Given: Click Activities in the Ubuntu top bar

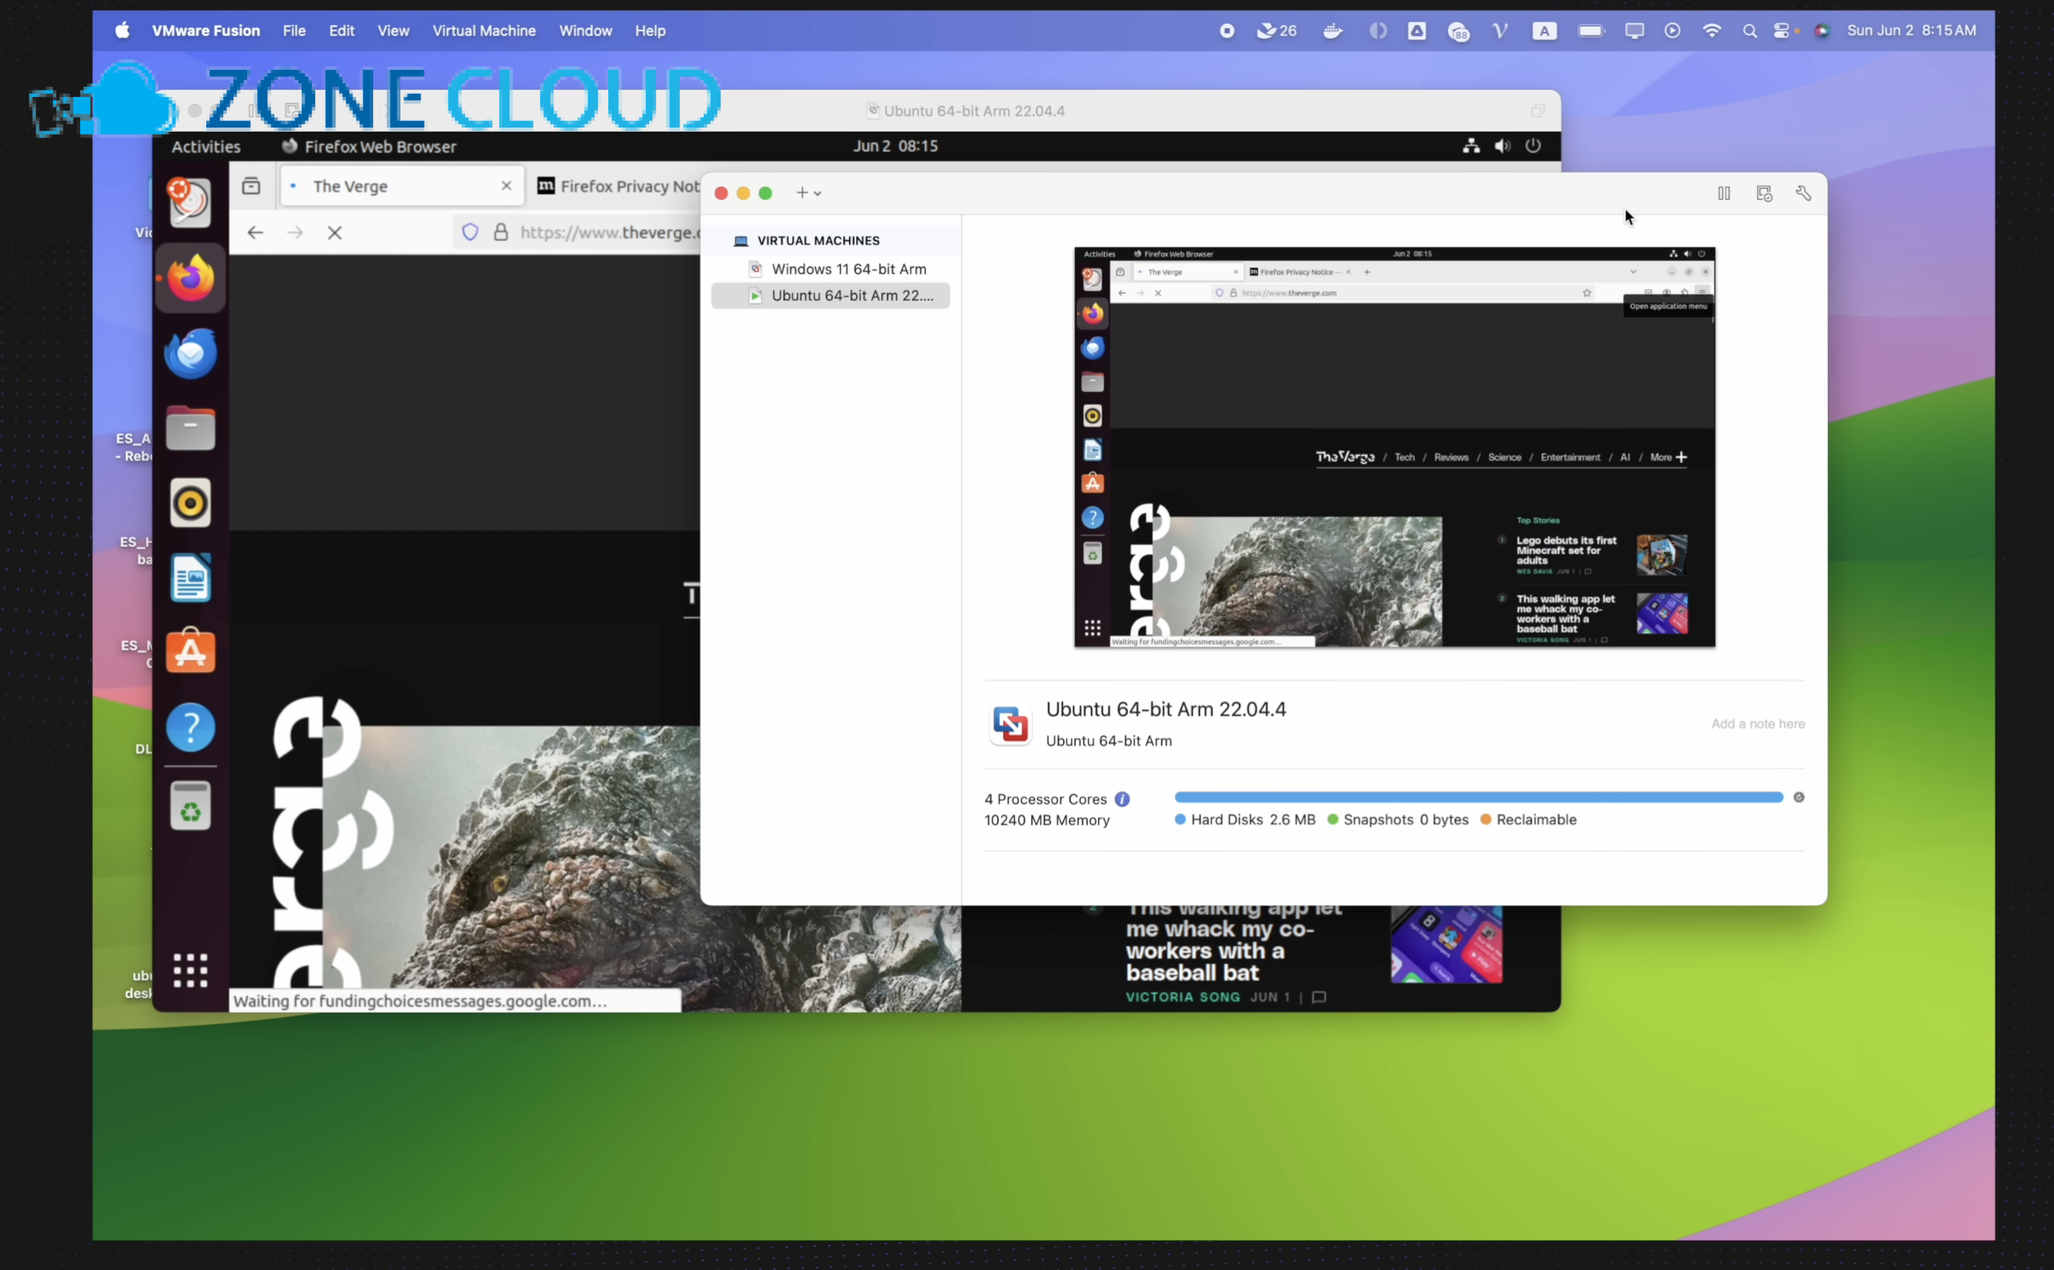Looking at the screenshot, I should pyautogui.click(x=206, y=146).
